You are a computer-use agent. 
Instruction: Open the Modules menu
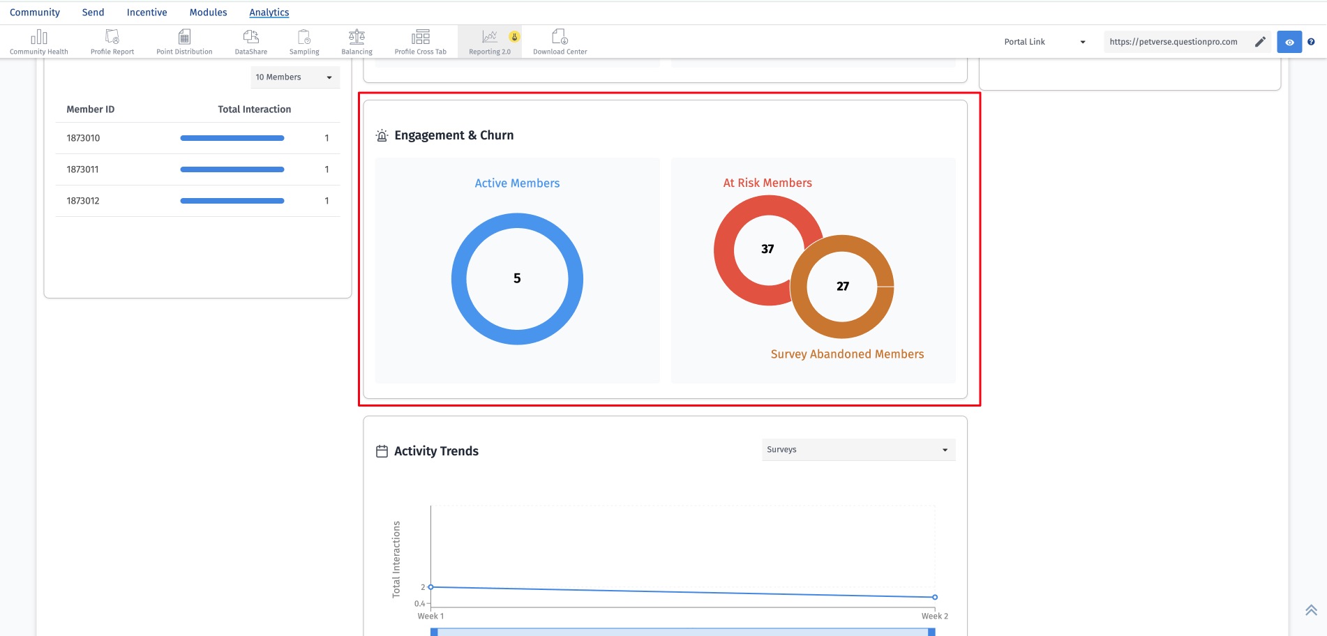pyautogui.click(x=209, y=13)
